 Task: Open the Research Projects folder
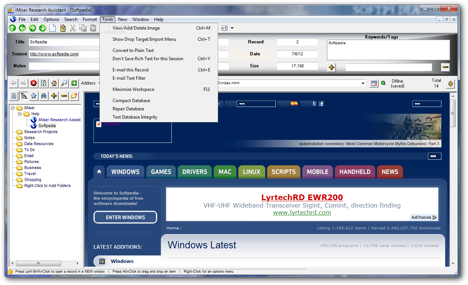[41, 132]
